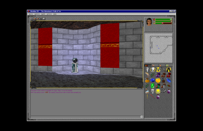Select the berry sprig with red berries
This screenshot has width=203, height=131.
(x=153, y=75)
